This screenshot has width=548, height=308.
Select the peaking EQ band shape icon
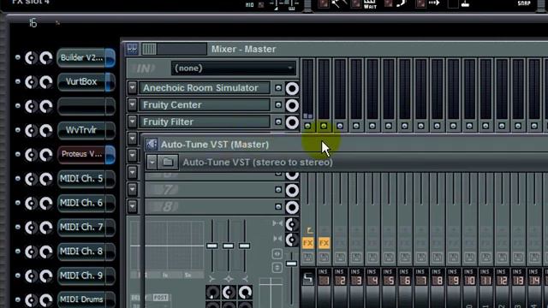pyautogui.click(x=229, y=279)
